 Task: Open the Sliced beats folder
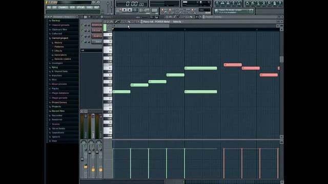(x=58, y=129)
